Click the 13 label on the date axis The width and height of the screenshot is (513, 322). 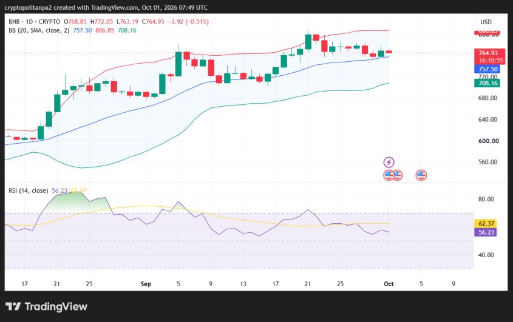243,284
